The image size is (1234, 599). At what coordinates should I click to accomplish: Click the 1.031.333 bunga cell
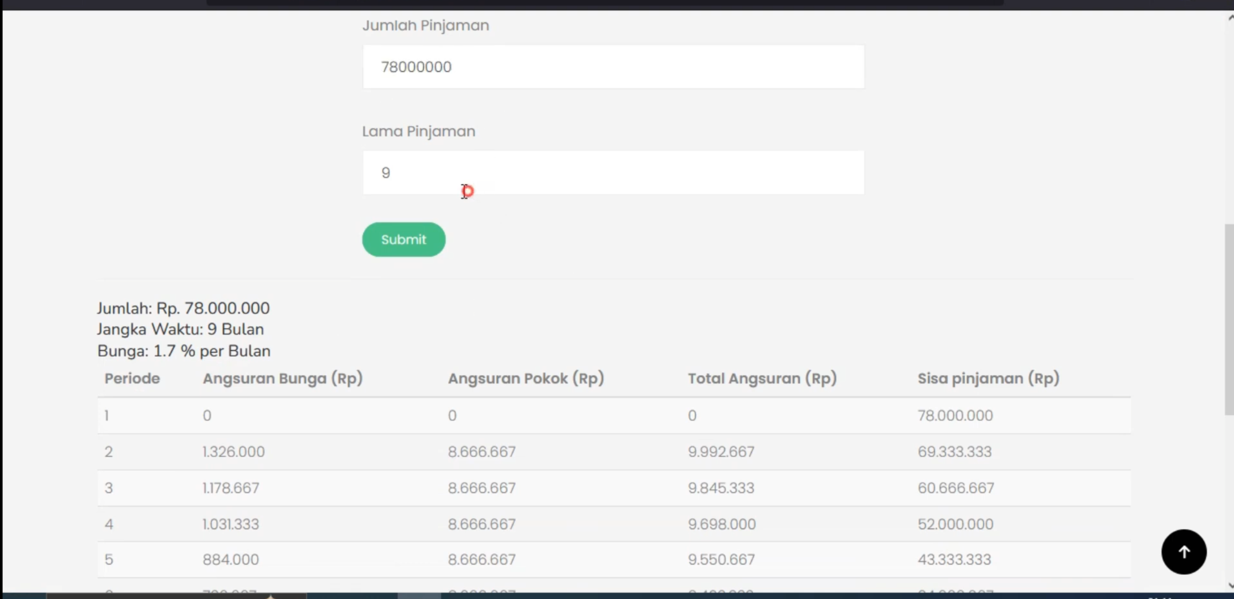pos(231,524)
